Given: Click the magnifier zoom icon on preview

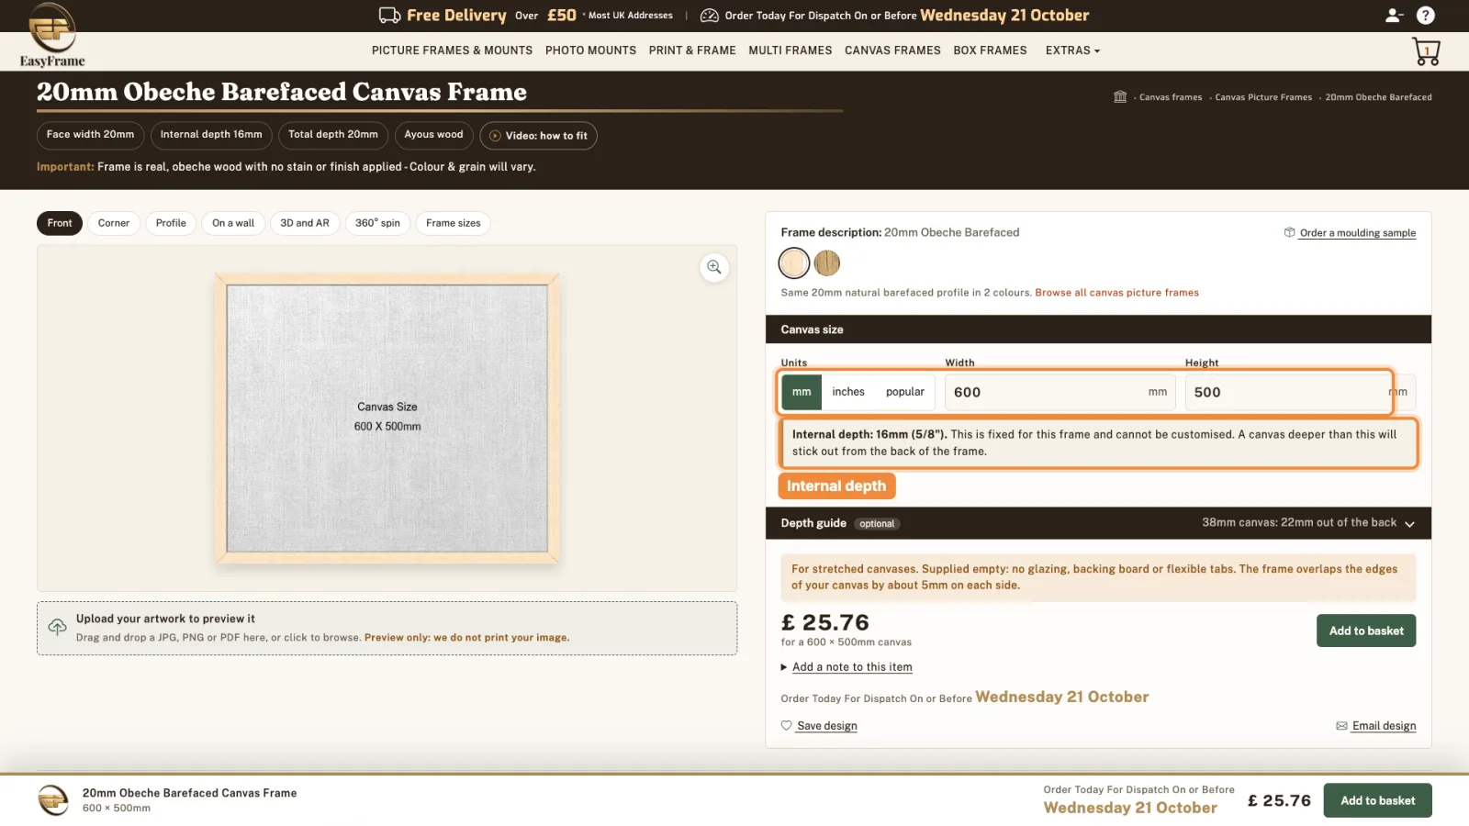Looking at the screenshot, I should (713, 267).
